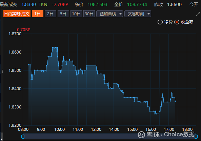The width and height of the screenshot is (201, 141).
Task: Click the left range slider handle
Action: 23,136
